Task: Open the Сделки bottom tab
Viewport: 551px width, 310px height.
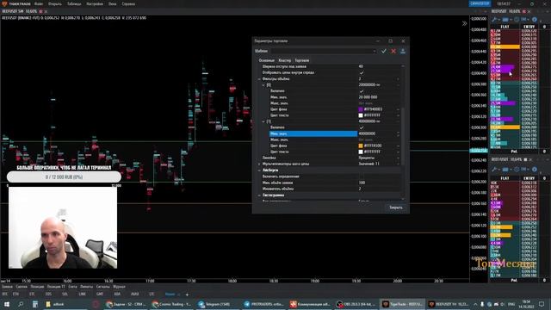Action: (x=22, y=287)
